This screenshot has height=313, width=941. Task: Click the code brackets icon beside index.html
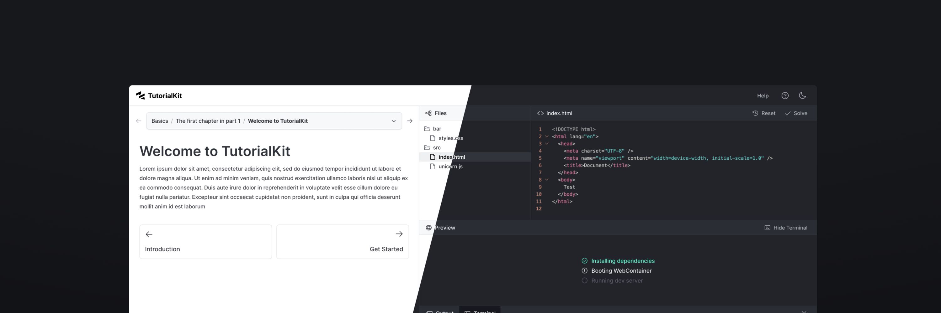click(x=540, y=113)
